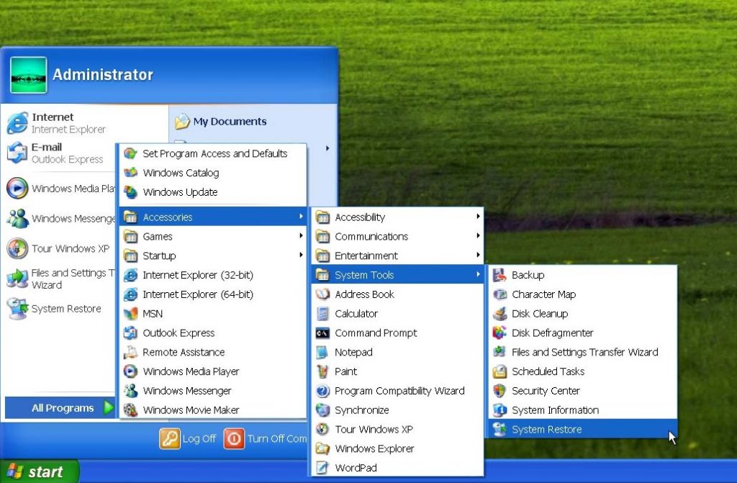Expand Startup submenu arrow
Viewport: 737px width, 483px height.
301,255
